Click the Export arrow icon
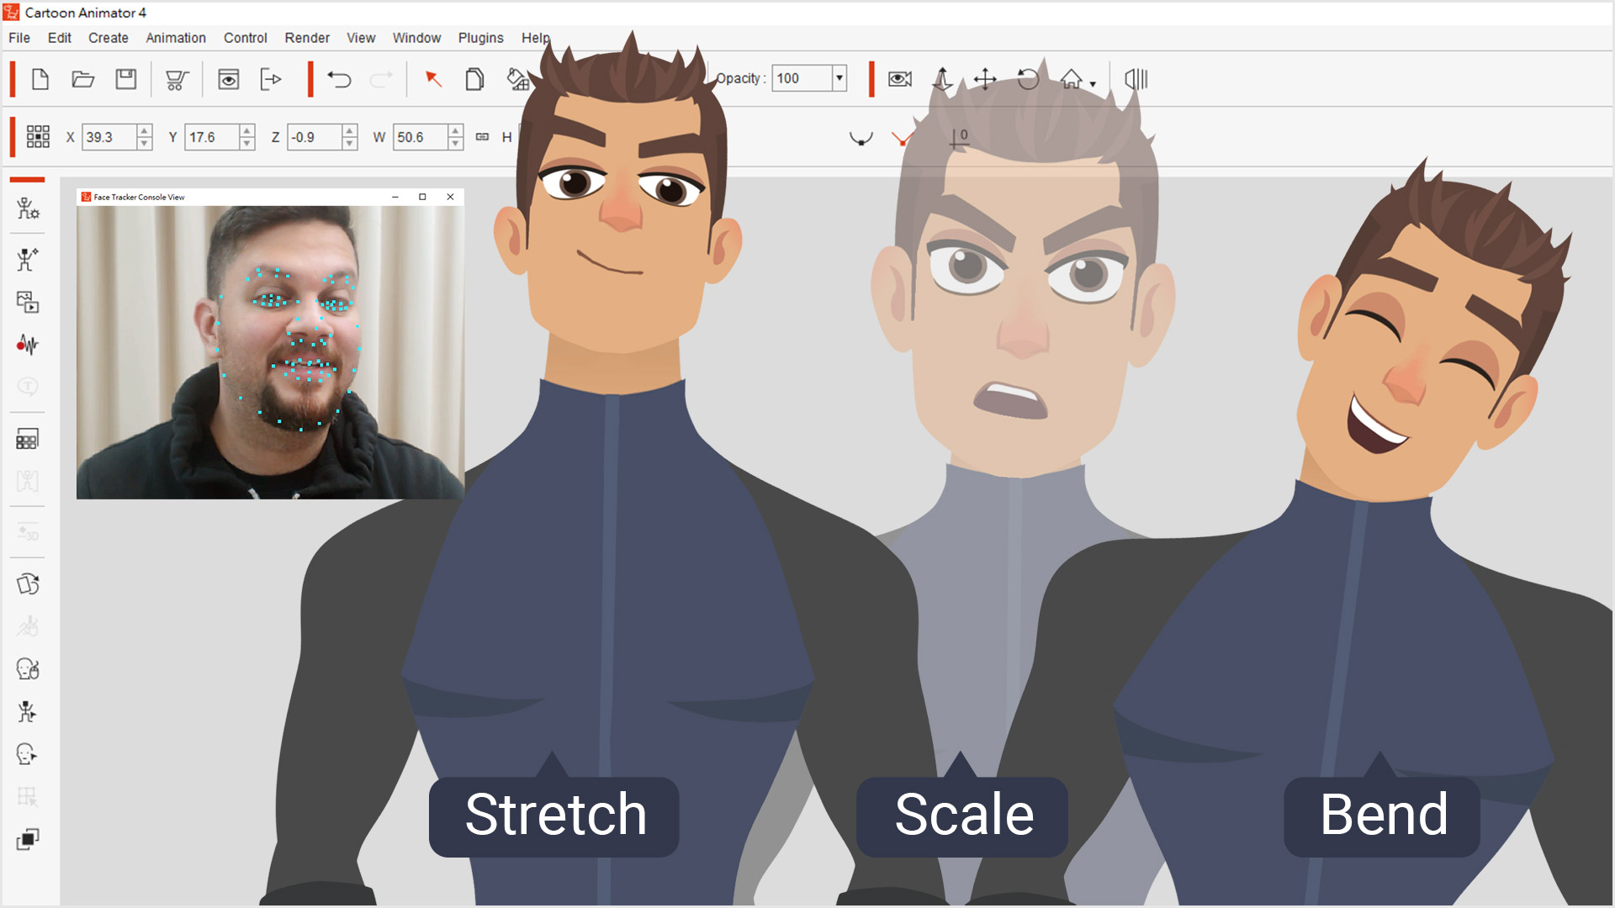 (x=271, y=79)
